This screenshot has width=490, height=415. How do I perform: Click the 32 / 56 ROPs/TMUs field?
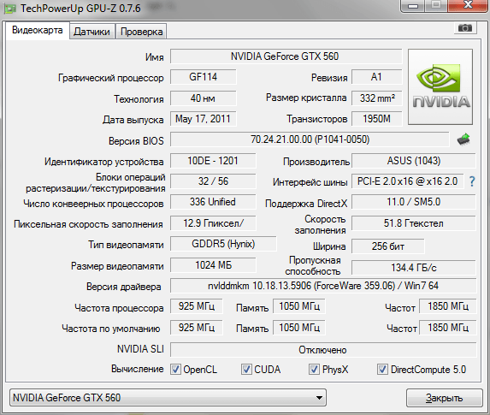(213, 181)
